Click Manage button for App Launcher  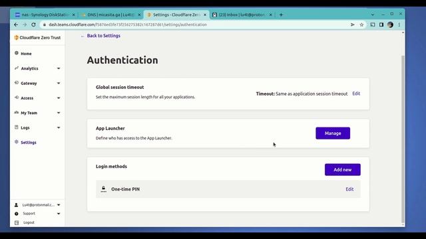(333, 133)
